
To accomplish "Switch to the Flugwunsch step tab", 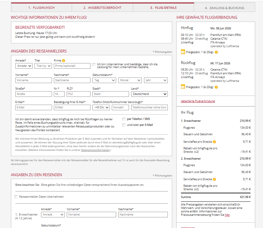I will (x=41, y=7).
